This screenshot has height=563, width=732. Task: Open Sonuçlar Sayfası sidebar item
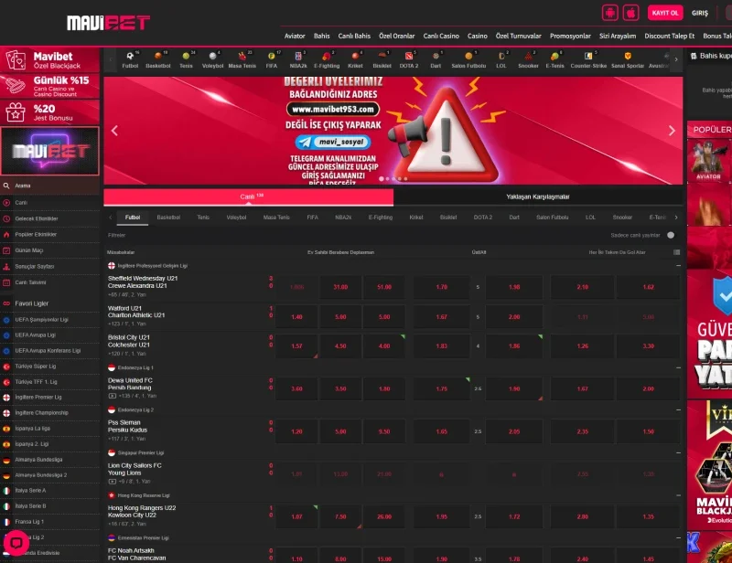[50, 266]
